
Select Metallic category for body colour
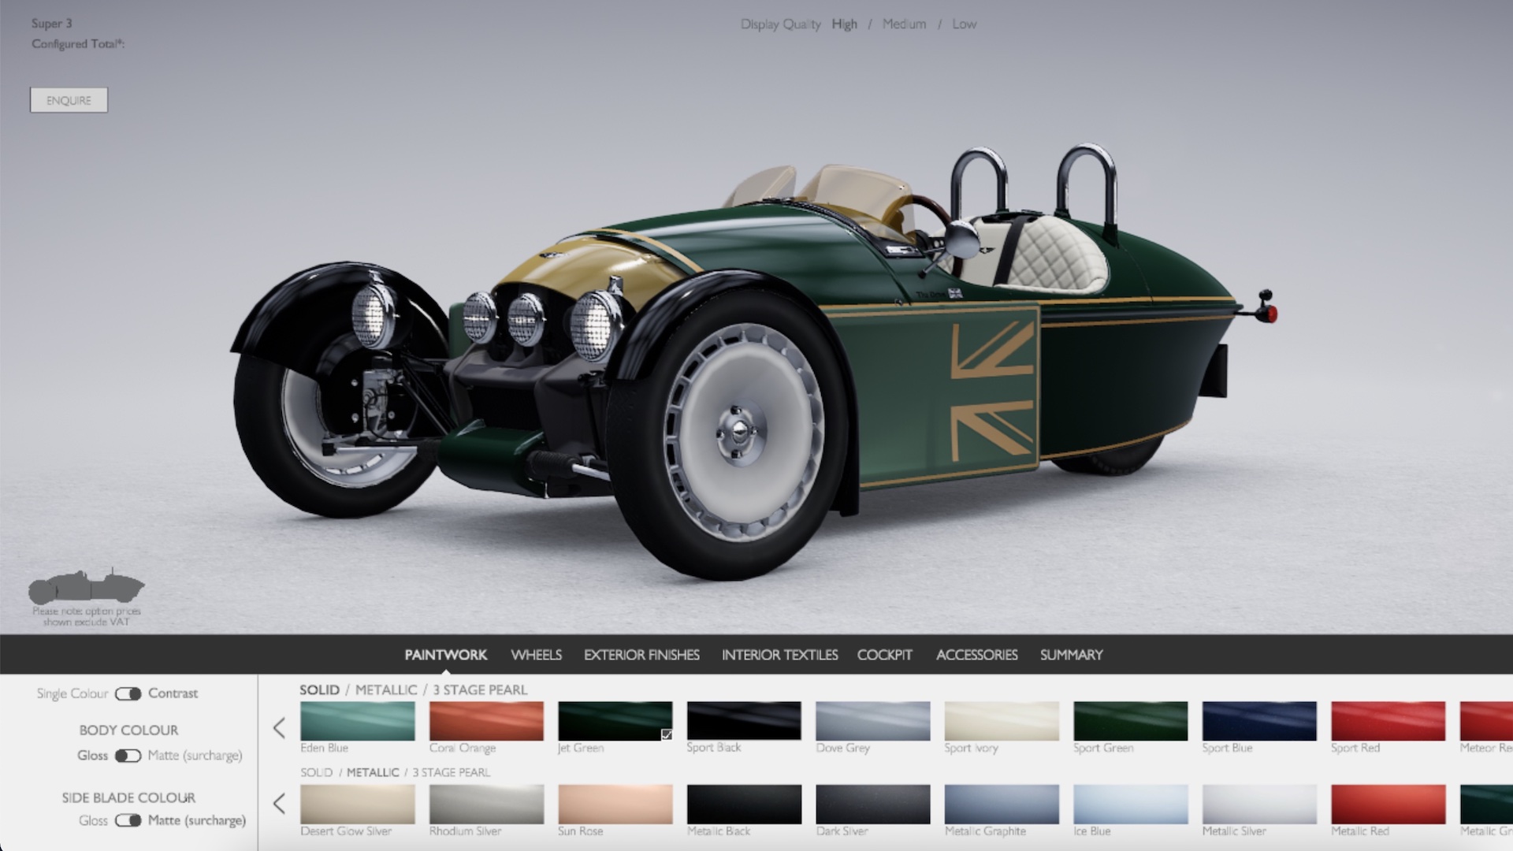point(386,690)
